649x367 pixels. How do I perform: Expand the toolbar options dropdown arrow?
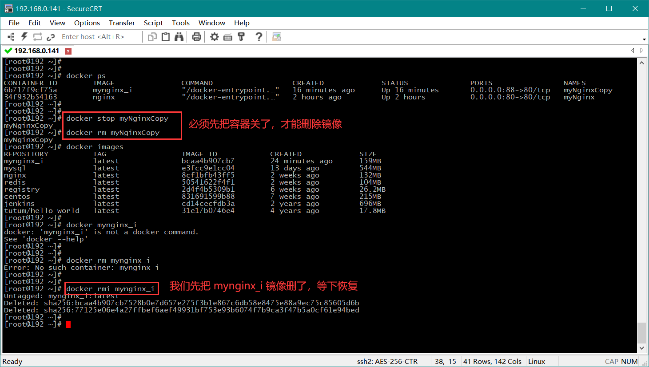(644, 39)
